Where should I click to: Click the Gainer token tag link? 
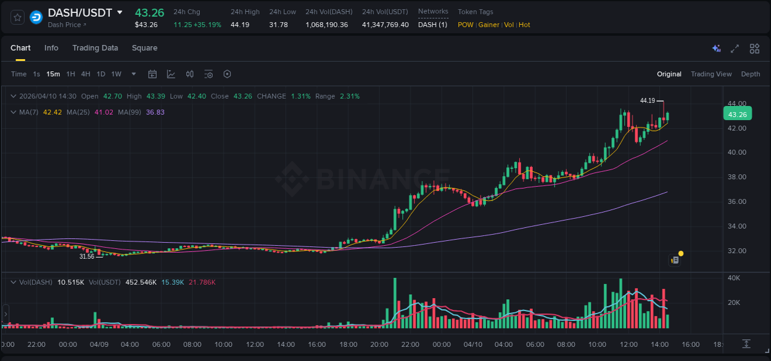489,25
